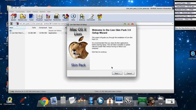
Task: Click the Codec : Microsoft Video 1 line
Action: point(185,13)
